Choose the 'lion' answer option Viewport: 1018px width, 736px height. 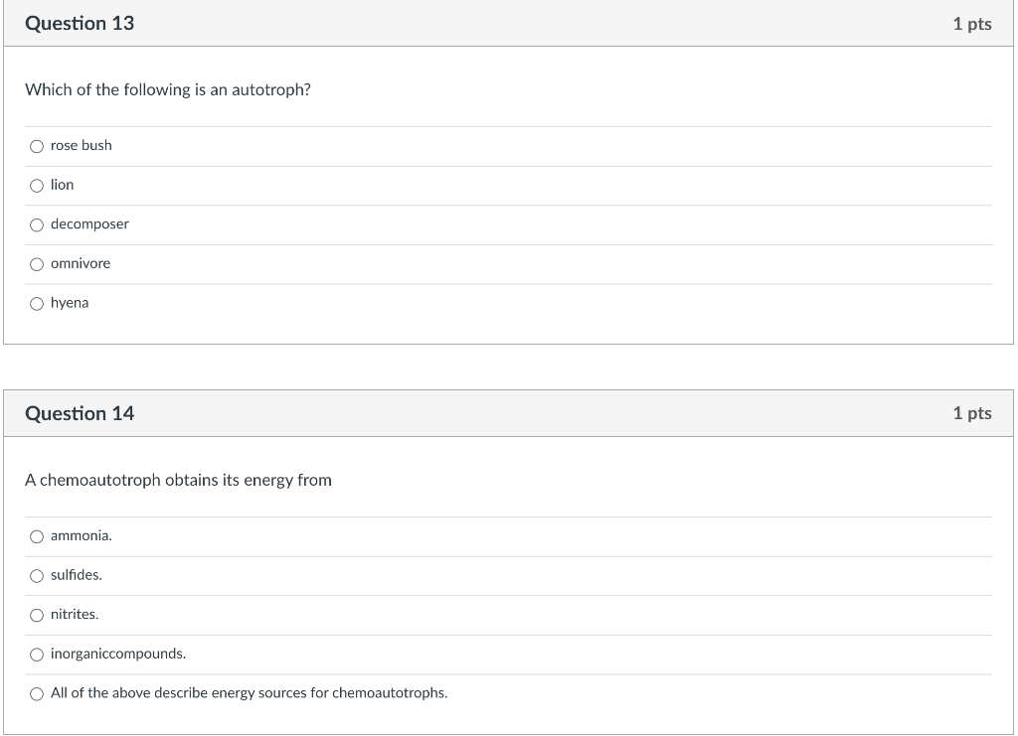click(37, 186)
